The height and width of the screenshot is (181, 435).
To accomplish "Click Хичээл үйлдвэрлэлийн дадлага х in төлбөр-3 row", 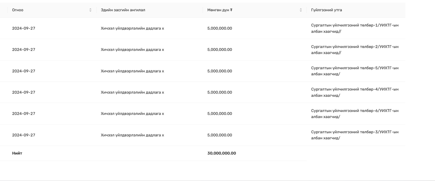I will 132,135.
